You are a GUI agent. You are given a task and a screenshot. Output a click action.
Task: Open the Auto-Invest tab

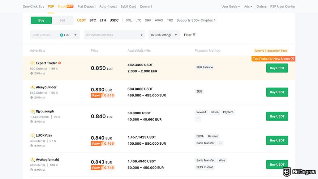108,7
